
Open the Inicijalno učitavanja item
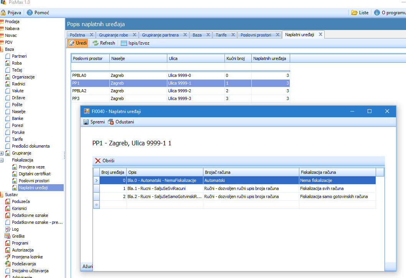(x=30, y=271)
